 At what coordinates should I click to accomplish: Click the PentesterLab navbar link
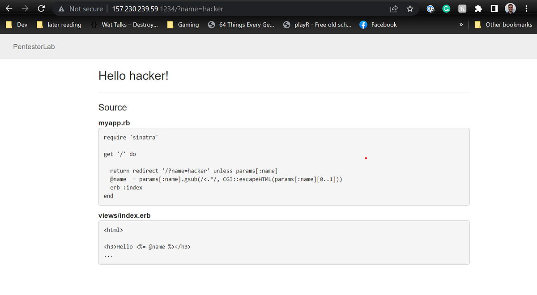34,46
